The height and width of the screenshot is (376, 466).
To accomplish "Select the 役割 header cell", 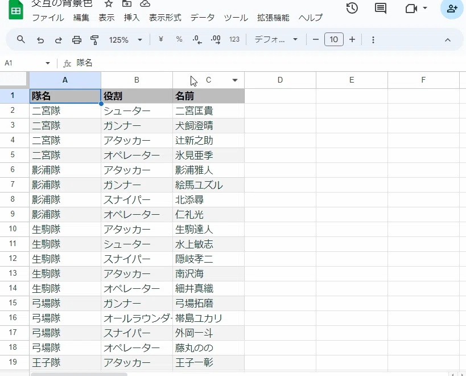I will coord(137,96).
